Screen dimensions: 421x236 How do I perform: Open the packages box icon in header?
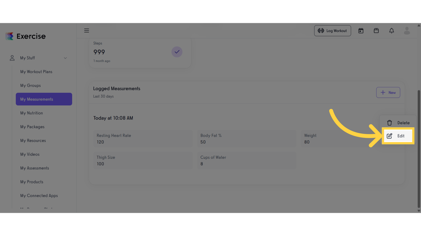click(376, 31)
